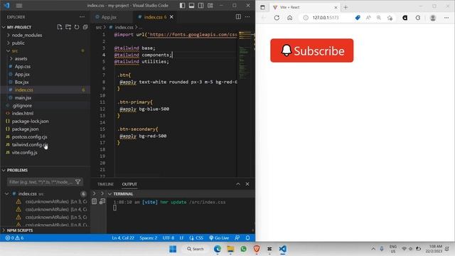
Task: Expand the node_modules folder
Action: click(27, 35)
